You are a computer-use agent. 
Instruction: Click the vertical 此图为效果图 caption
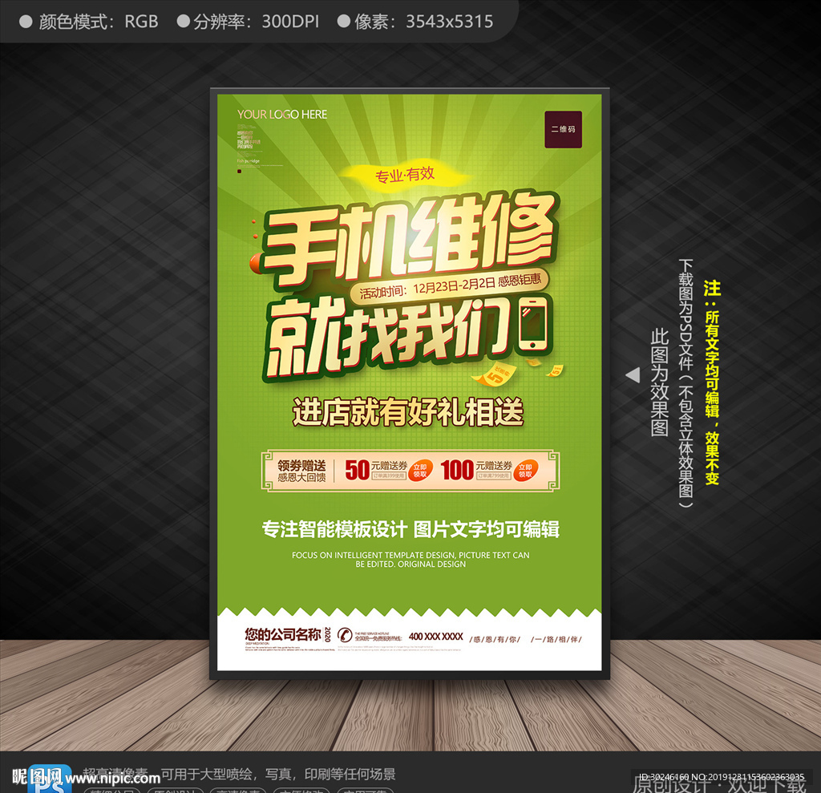point(660,382)
